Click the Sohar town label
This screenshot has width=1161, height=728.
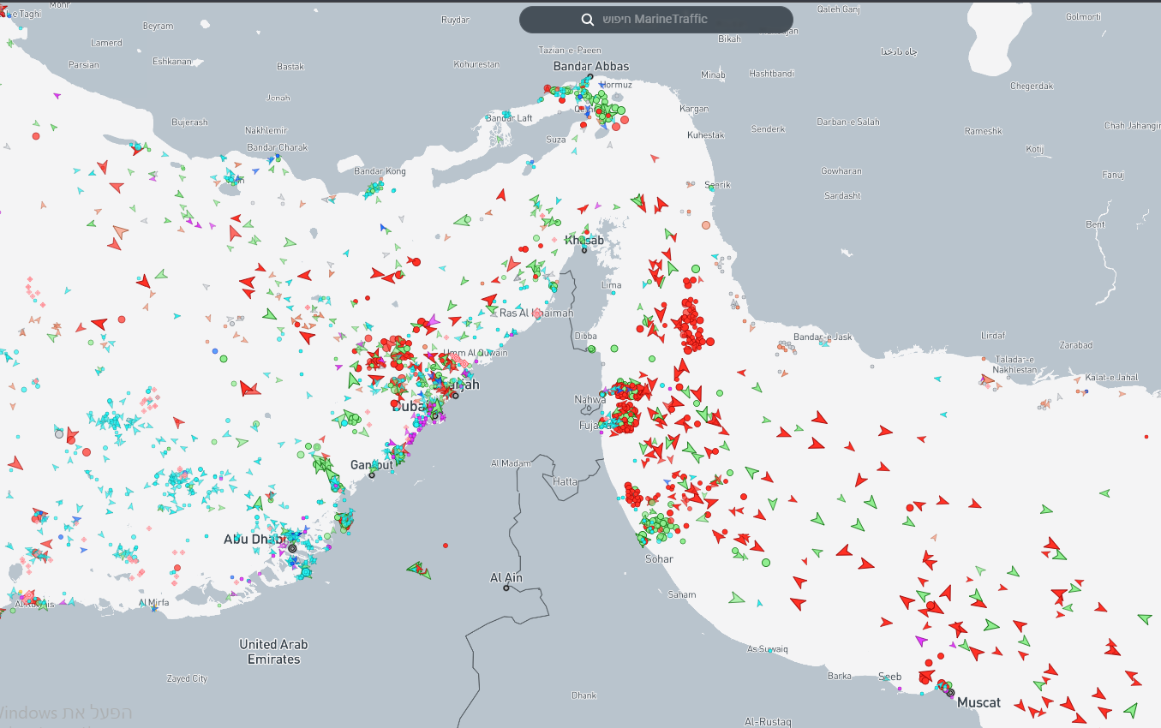click(x=659, y=559)
